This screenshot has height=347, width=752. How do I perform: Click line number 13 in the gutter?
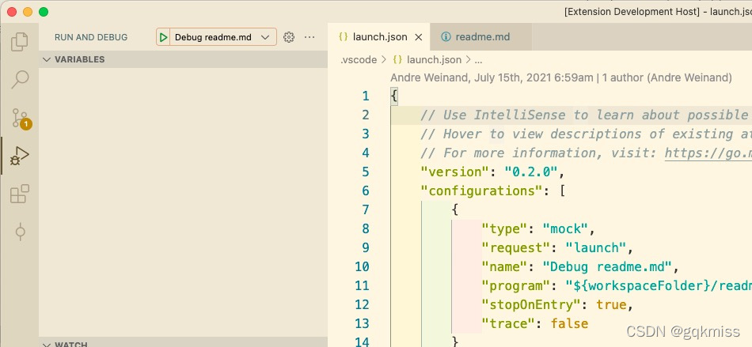[363, 324]
